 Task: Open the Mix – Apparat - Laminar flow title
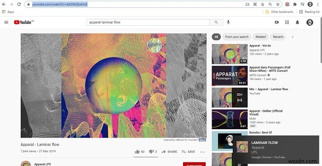pyautogui.click(x=269, y=89)
